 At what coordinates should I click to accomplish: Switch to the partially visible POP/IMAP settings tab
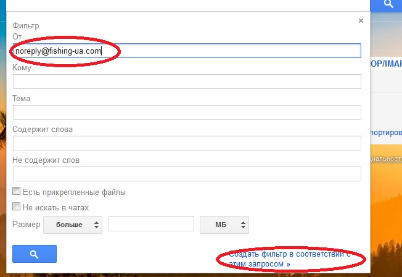[385, 64]
